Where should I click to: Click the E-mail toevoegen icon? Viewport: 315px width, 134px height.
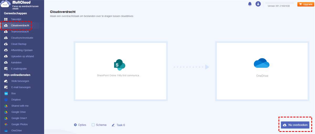point(6,87)
